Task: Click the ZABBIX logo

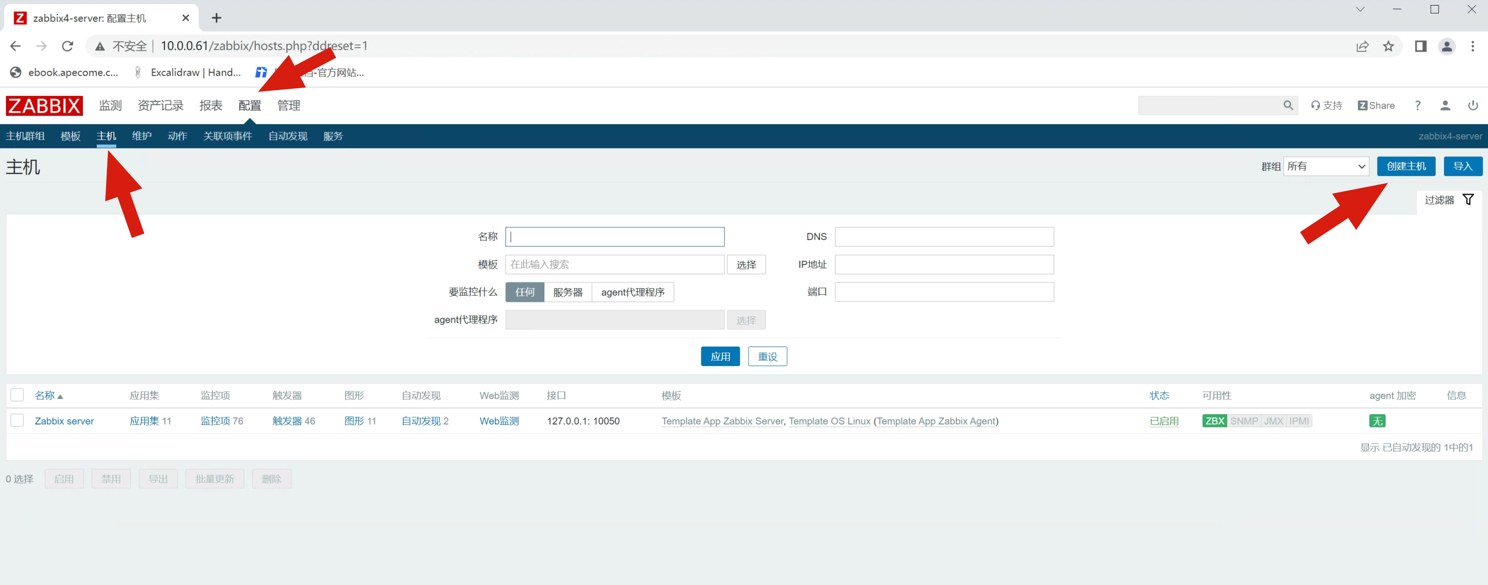Action: click(44, 106)
